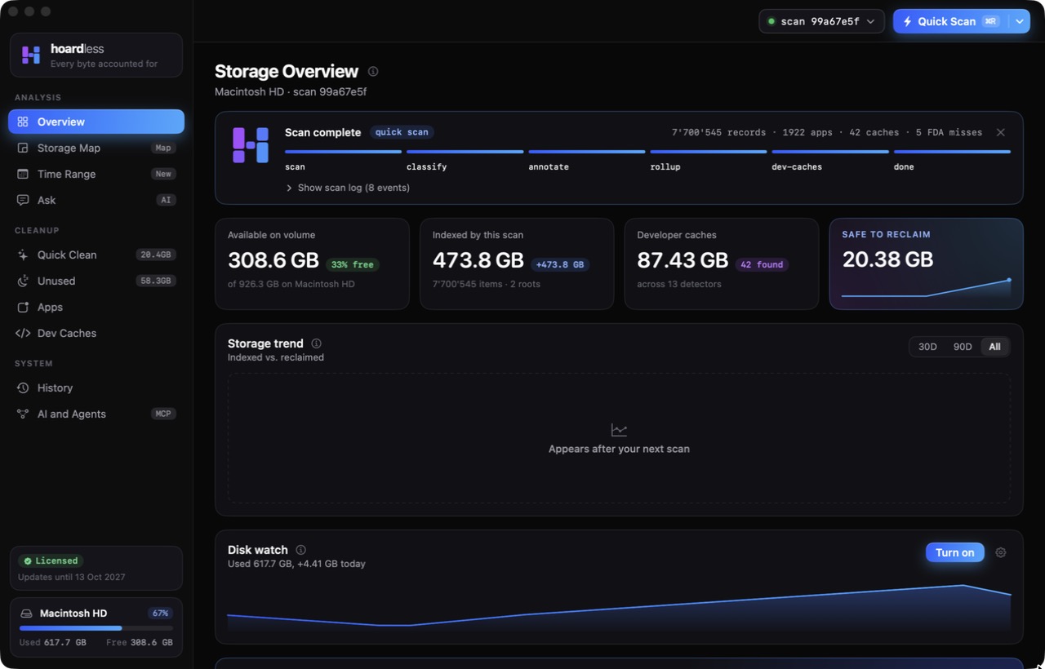Open the Indexed by this scan card
1045x669 pixels.
point(517,264)
